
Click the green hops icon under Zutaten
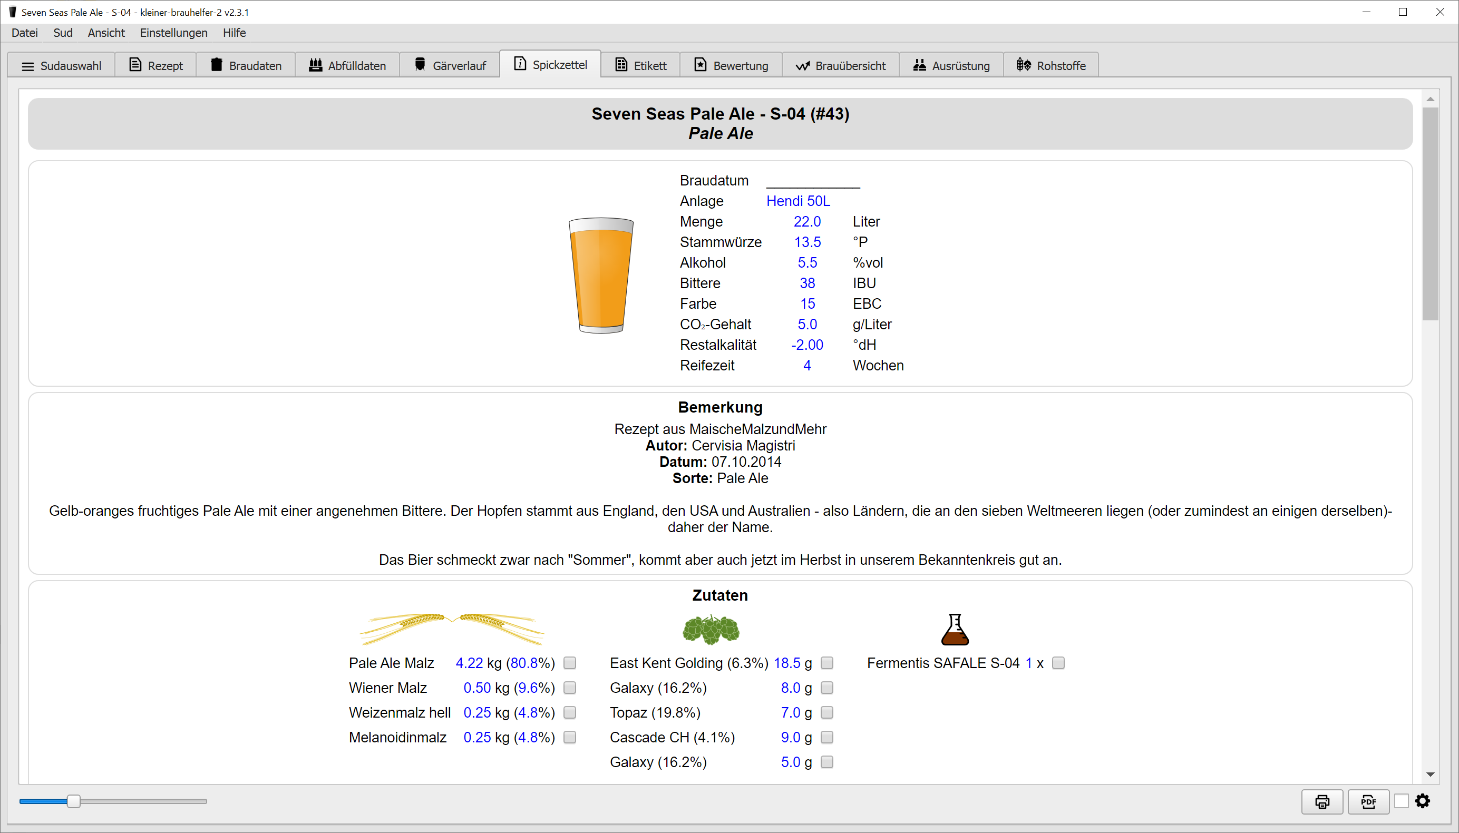(x=711, y=629)
